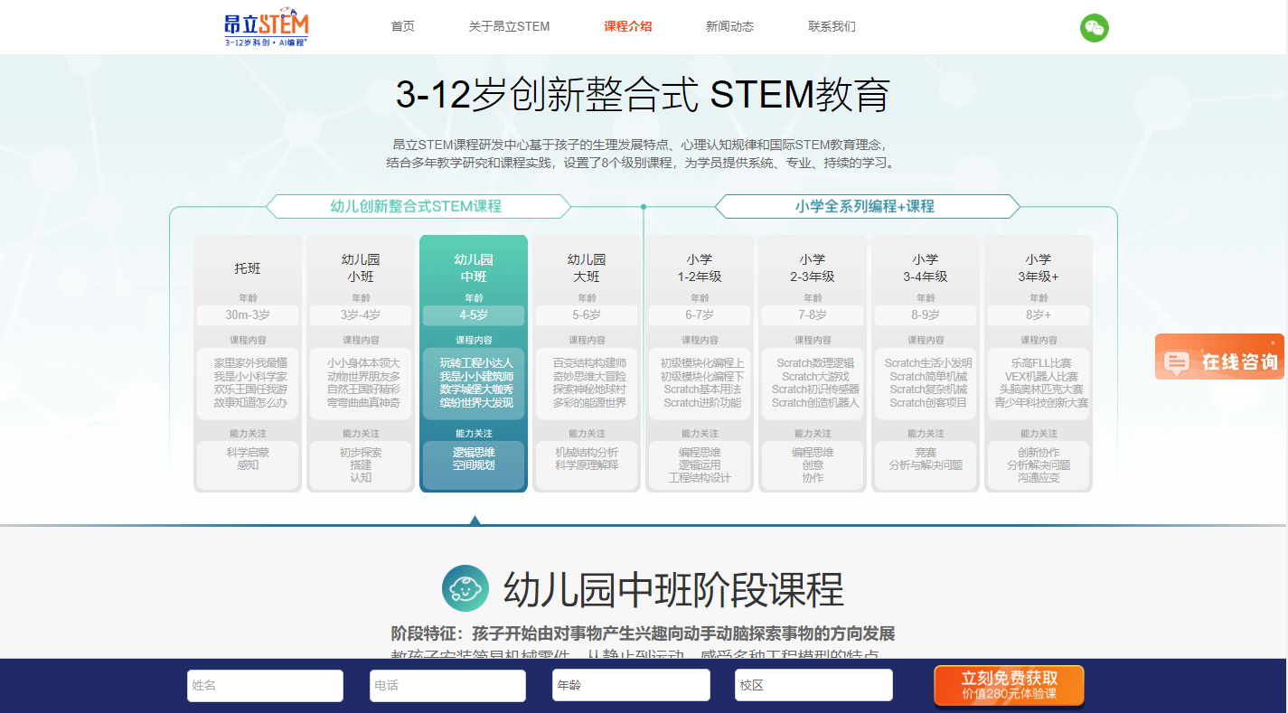
Task: Select the 幼儿园大班 course card
Action: tap(587, 363)
